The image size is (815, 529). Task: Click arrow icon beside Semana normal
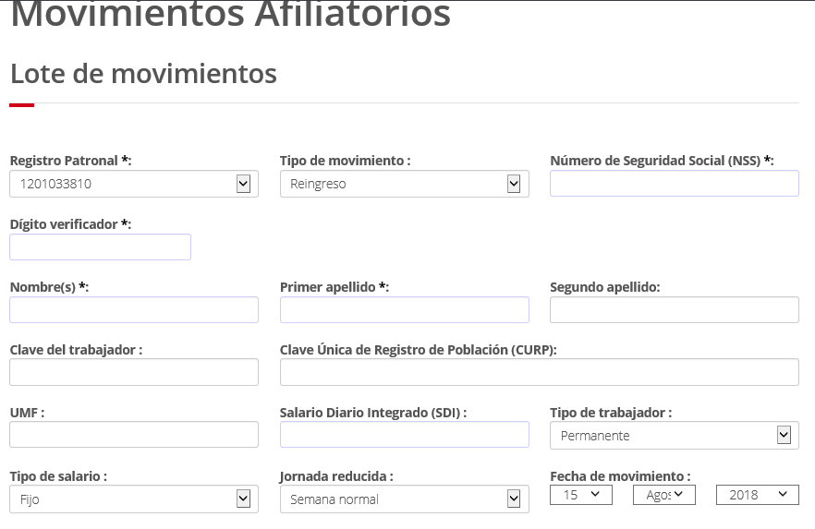pos(514,499)
